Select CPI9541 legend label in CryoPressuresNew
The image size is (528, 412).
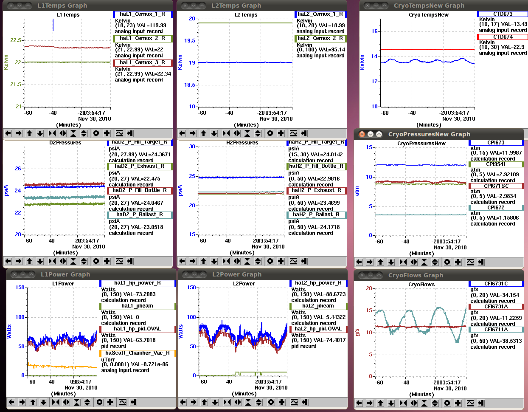click(496, 164)
